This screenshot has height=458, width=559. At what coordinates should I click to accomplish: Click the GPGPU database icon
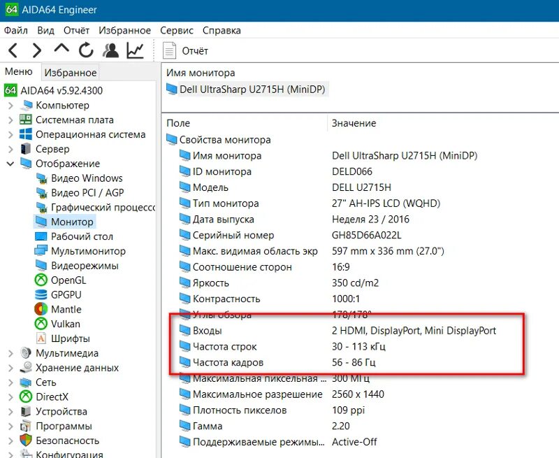click(x=41, y=294)
